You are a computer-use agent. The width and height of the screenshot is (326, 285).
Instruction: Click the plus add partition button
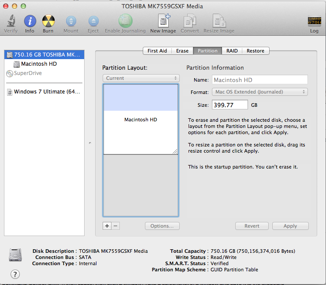coord(107,226)
